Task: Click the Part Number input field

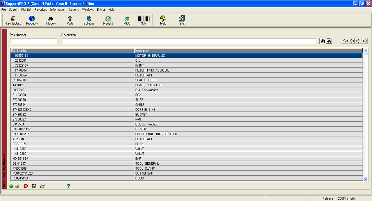Action: tap(33, 41)
